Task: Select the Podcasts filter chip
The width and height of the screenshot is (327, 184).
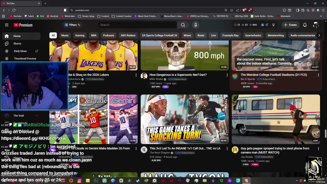Action: coord(109,35)
